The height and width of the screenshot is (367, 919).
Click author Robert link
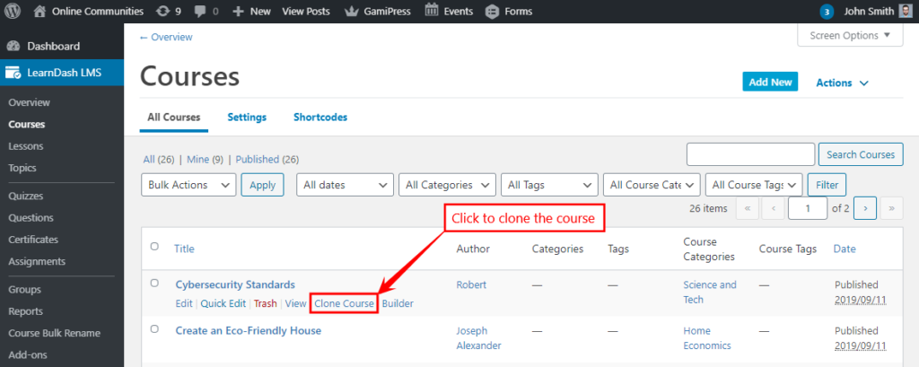[x=471, y=284]
